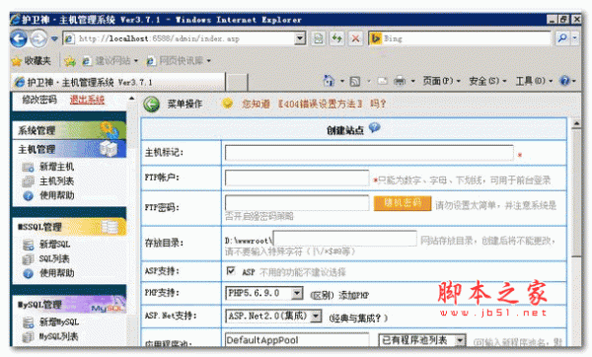Click the Refresh page icon
Viewport: 592px width, 357px height.
(x=336, y=38)
